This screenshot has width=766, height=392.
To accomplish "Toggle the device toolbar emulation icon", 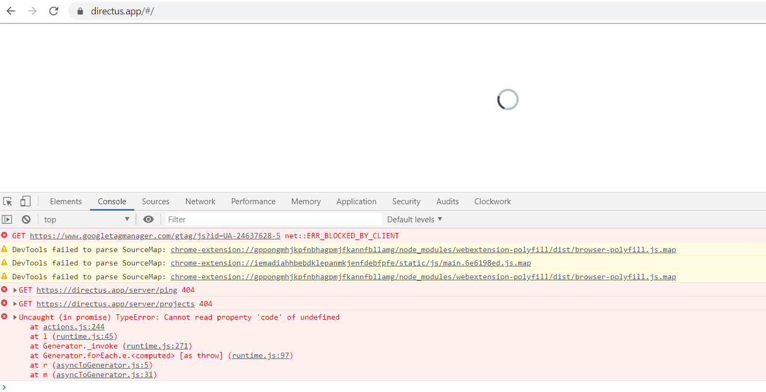I will tap(25, 201).
